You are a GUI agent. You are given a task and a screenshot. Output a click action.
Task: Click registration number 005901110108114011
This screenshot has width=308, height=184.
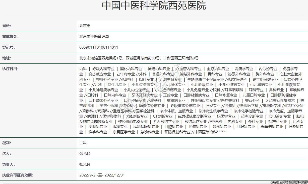[99, 47]
